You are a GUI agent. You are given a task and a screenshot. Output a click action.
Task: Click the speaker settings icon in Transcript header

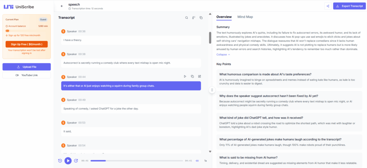194,18
